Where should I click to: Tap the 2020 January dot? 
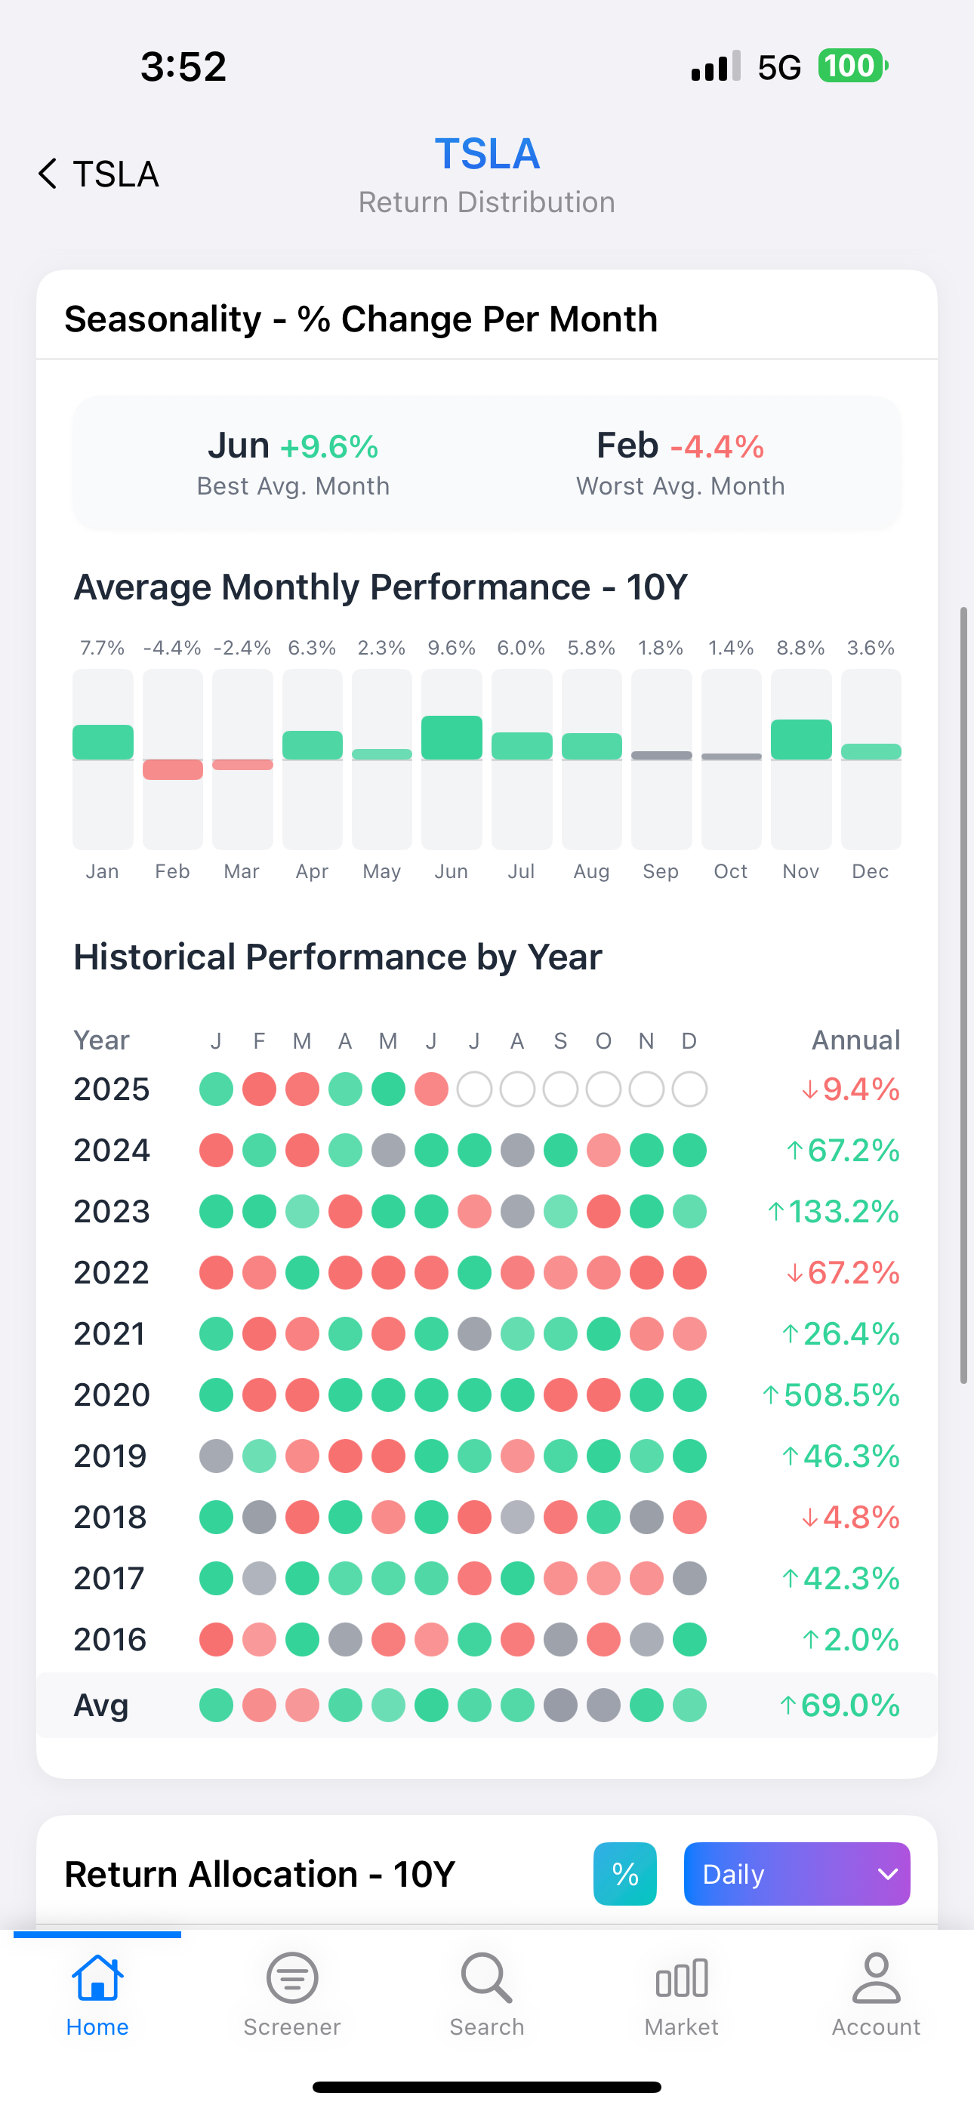(217, 1394)
